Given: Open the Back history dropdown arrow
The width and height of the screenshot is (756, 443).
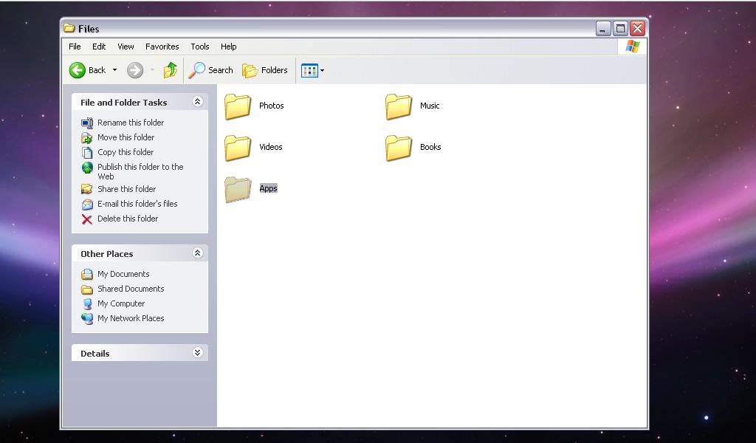Looking at the screenshot, I should pos(114,70).
